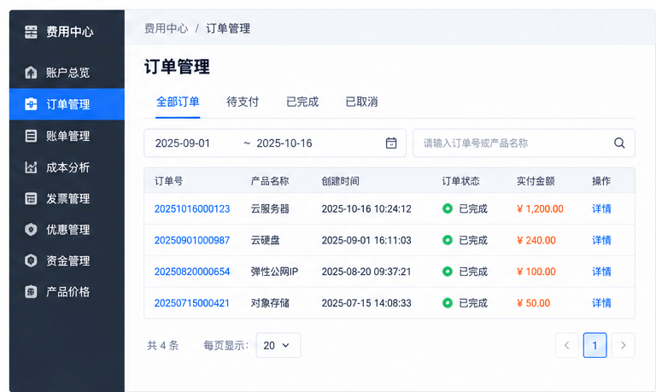Click product name 对象存储
Viewport: 656px width, 392px height.
coord(270,303)
